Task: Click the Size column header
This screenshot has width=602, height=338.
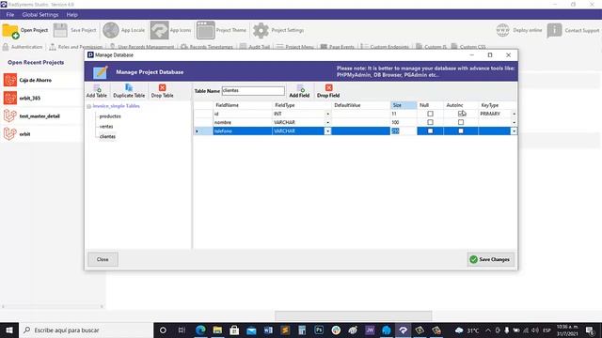Action: [404, 105]
